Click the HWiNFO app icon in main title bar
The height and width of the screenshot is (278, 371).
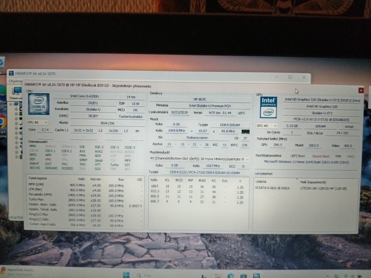tap(11, 73)
